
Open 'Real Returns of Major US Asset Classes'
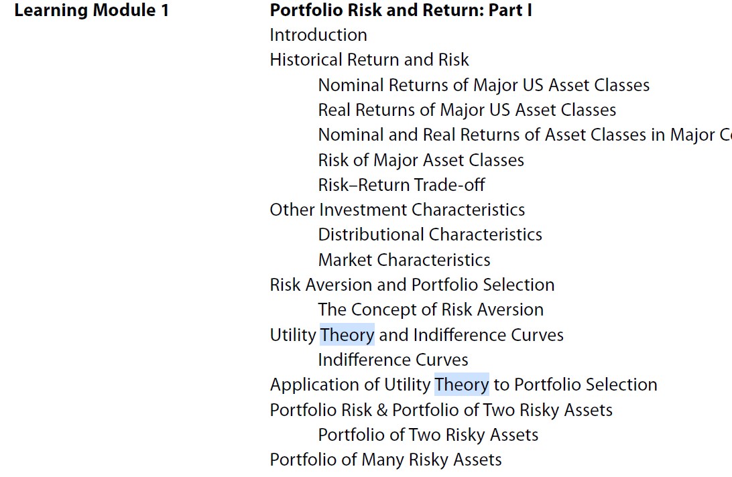tap(467, 111)
